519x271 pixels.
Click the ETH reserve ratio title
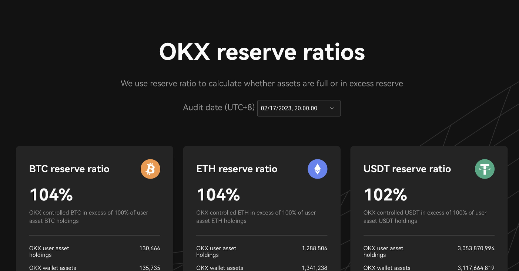[237, 169]
